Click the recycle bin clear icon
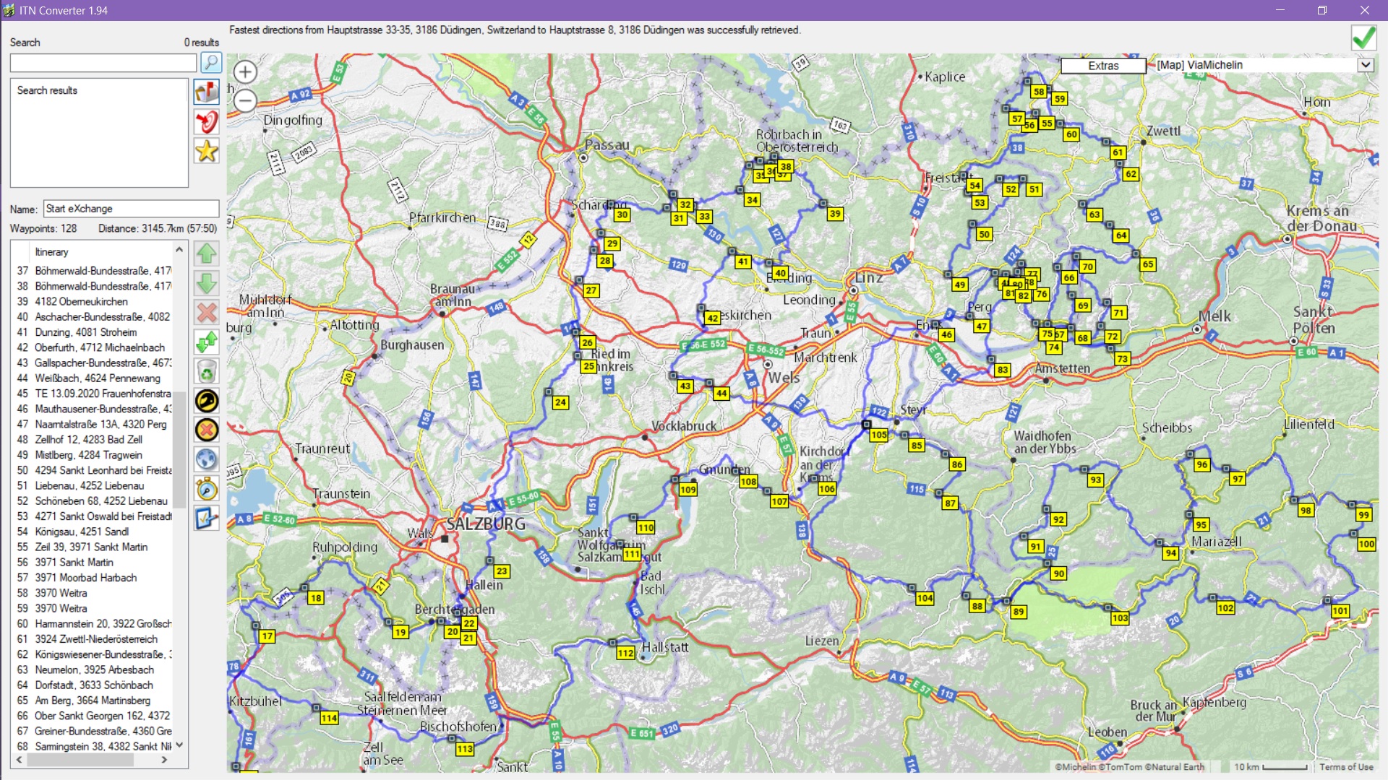 [x=207, y=371]
